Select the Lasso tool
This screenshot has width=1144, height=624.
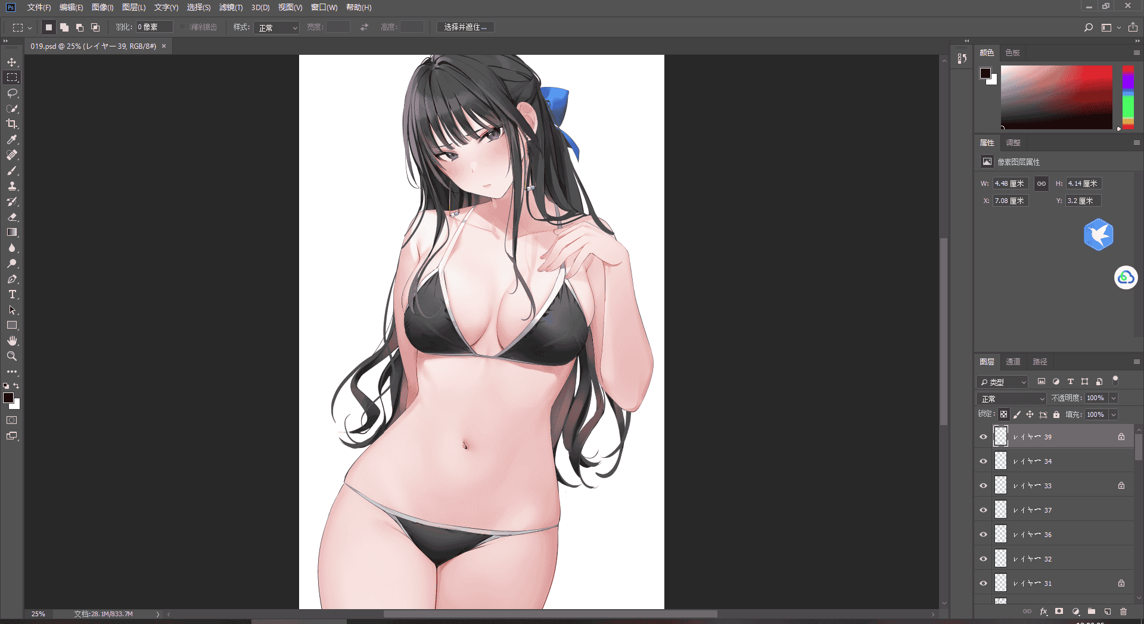tap(12, 93)
